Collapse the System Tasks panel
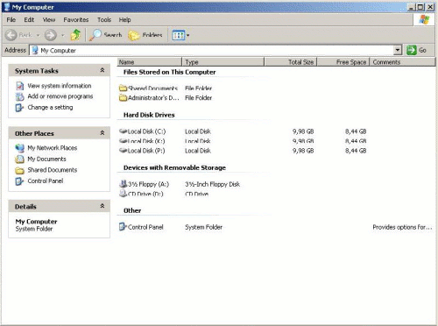438x326 pixels. coord(102,70)
